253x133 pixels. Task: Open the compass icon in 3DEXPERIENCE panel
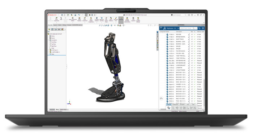pos(161,28)
